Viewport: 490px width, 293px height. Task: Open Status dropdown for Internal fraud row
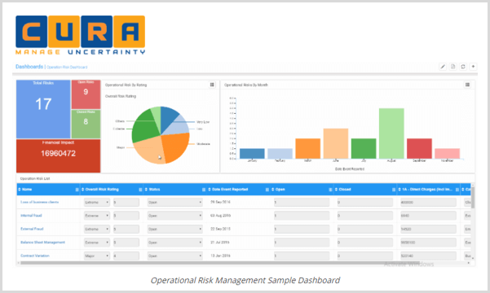[175, 216]
